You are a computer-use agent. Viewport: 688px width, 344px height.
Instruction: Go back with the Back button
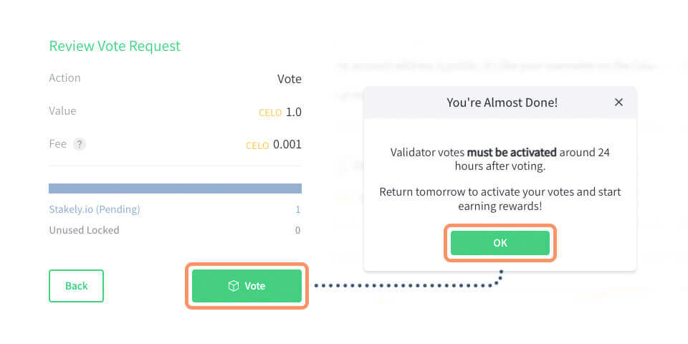(x=77, y=286)
